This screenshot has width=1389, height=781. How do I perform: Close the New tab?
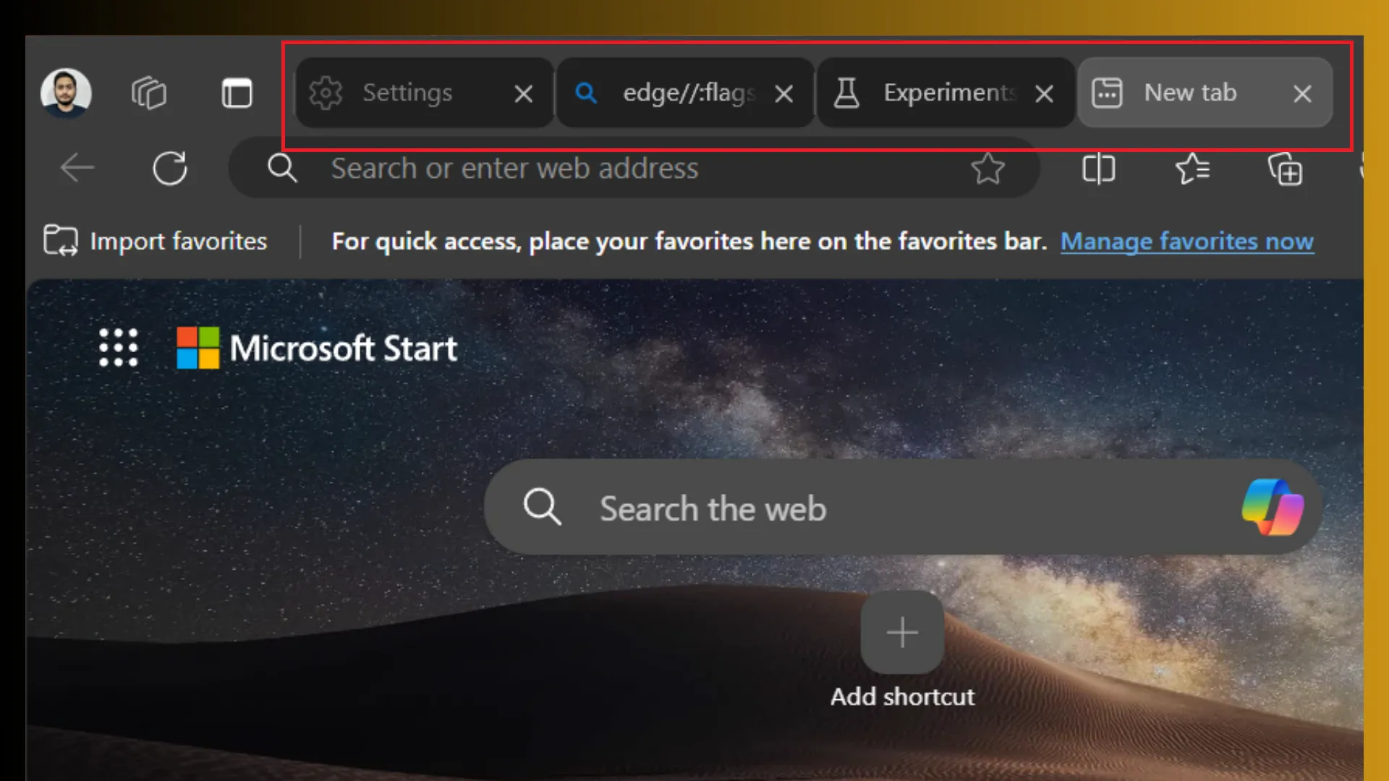tap(1301, 93)
